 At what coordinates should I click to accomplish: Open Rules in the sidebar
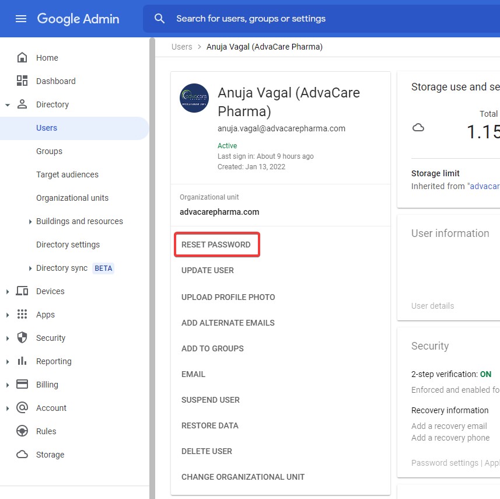[x=46, y=431]
